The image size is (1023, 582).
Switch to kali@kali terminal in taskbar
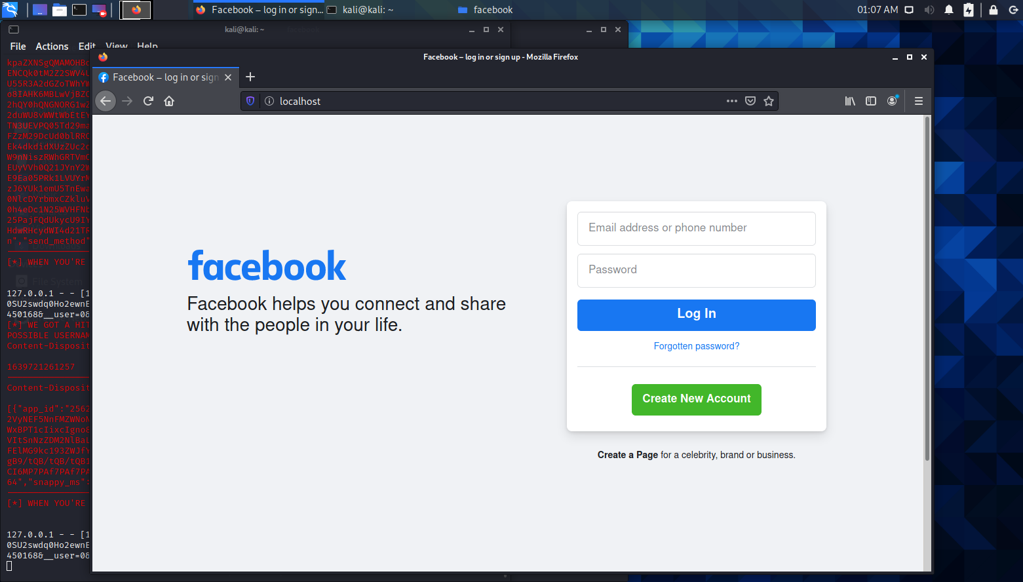pyautogui.click(x=367, y=10)
